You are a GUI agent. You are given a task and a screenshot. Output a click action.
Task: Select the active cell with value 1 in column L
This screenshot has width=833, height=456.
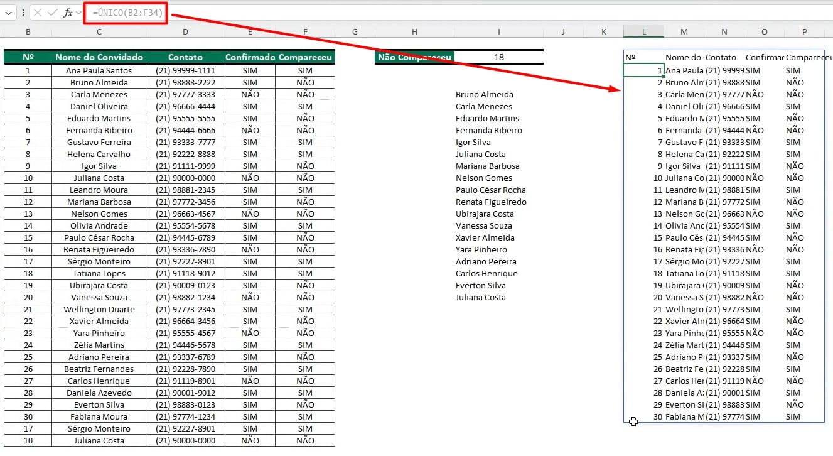[x=643, y=71]
